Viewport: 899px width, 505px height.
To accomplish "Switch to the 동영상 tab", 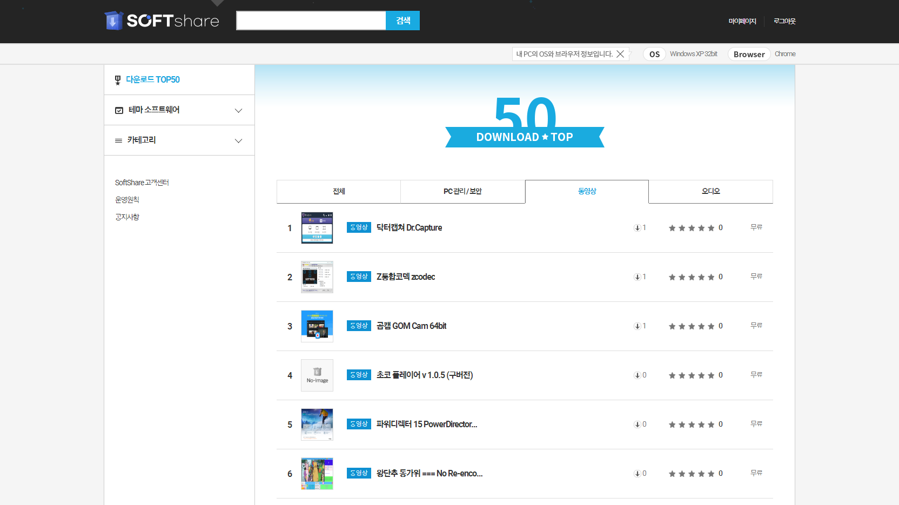I will point(587,192).
